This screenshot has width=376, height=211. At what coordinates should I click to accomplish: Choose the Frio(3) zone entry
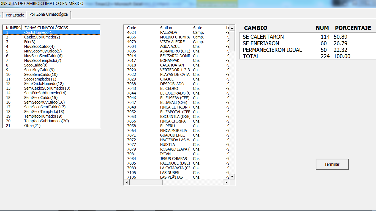30,42
